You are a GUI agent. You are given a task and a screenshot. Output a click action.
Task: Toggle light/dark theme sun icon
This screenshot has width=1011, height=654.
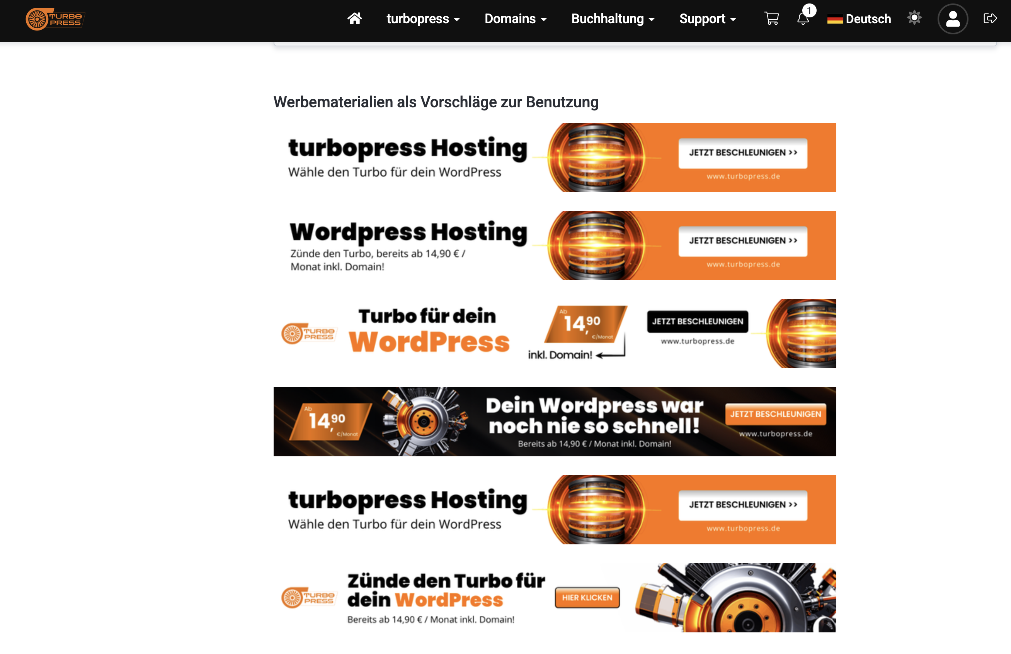(914, 18)
